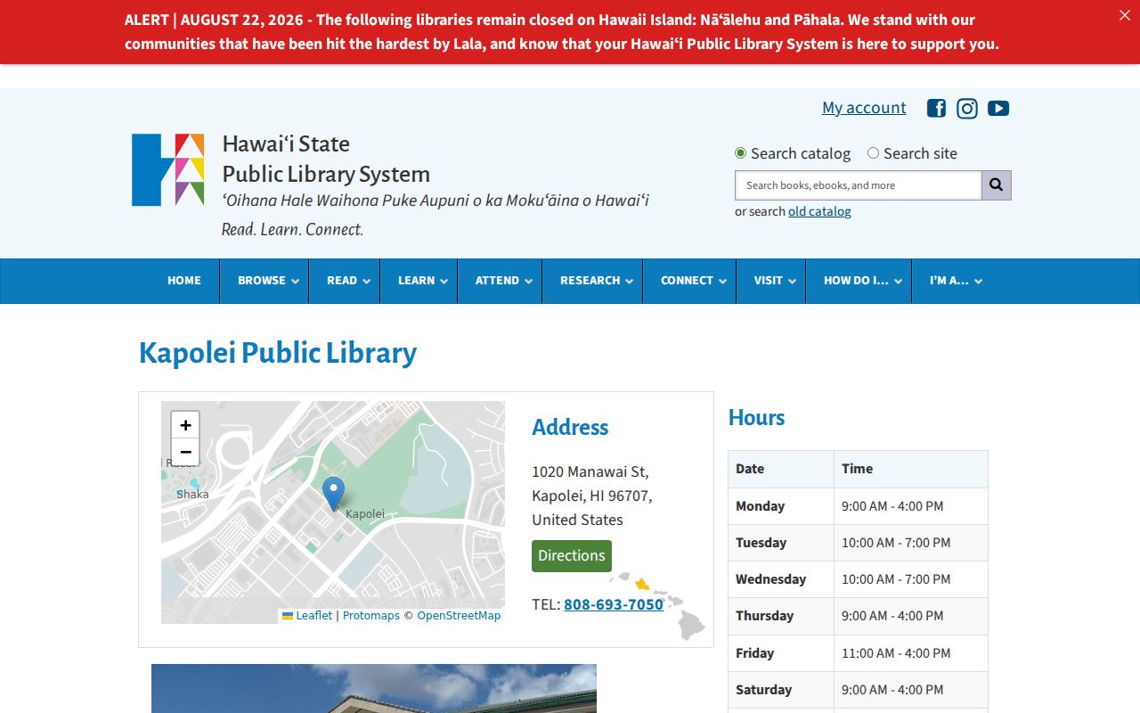Select the Search catalog radio option

click(740, 153)
